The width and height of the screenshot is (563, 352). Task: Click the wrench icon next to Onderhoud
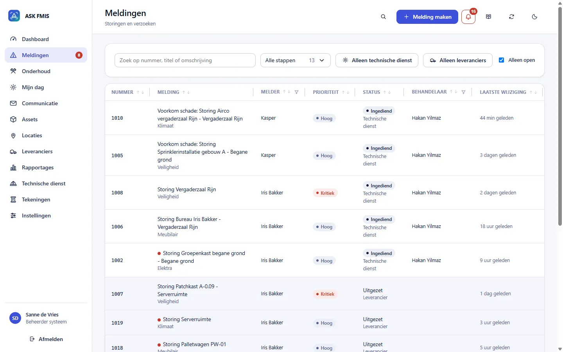click(13, 71)
